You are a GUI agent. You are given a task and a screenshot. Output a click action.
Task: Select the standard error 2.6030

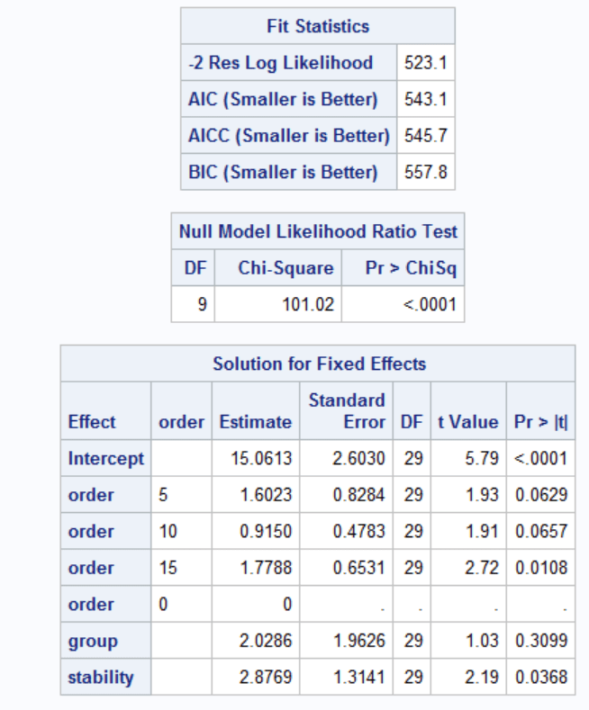[358, 458]
